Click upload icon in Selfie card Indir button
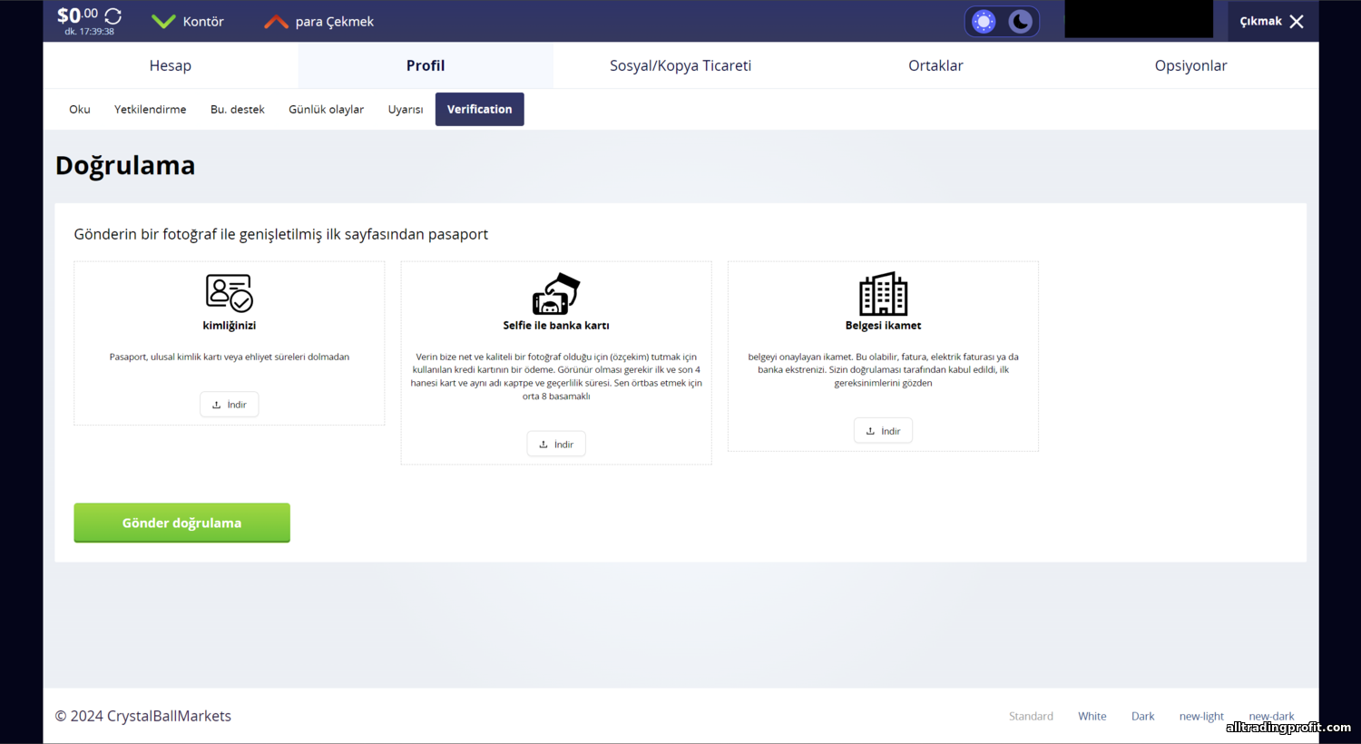 pyautogui.click(x=543, y=445)
